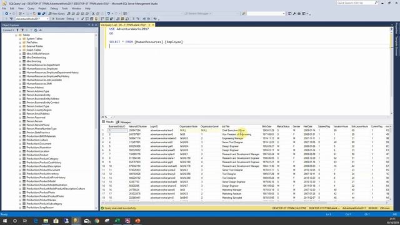This screenshot has width=400, height=225.
Task: Click the 'Query executed successfully' status text
Action: (121, 208)
